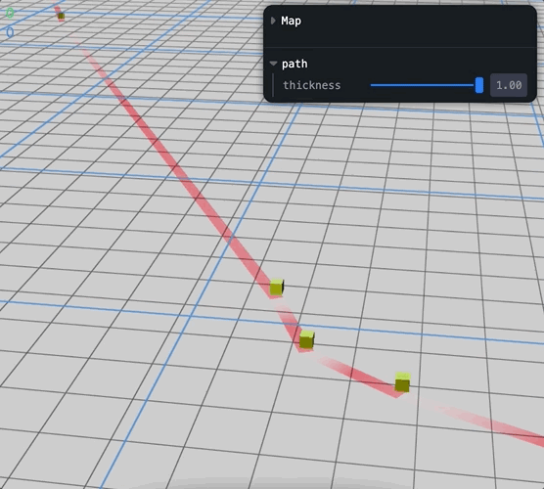Select the tiny distant yellow cube
Viewport: 544px width, 489px height.
(62, 16)
